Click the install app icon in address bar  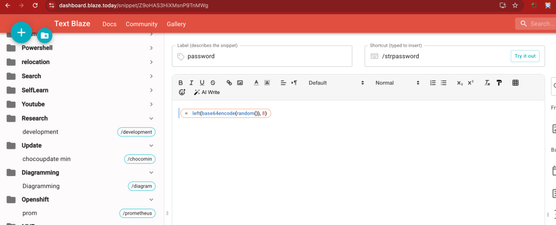click(x=502, y=5)
